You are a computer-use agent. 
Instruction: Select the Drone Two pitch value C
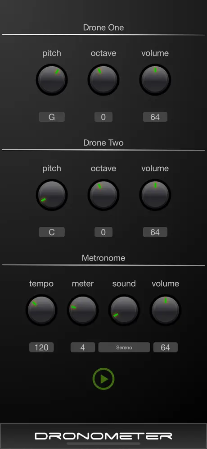(x=52, y=232)
